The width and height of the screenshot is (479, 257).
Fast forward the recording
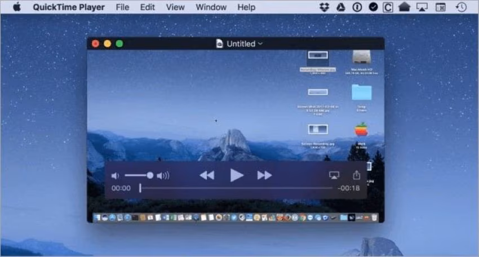click(264, 175)
